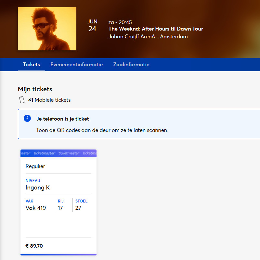Switch to the Evenementinformatie tab
260x260 pixels.
point(76,65)
